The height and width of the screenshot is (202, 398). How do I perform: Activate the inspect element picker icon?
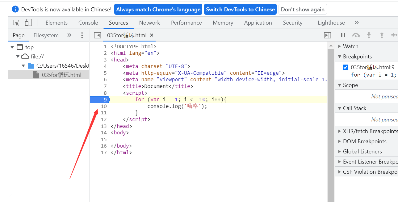[x=16, y=23]
